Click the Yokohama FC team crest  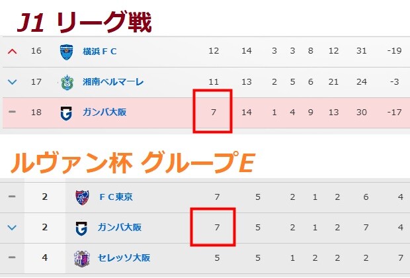[66, 52]
